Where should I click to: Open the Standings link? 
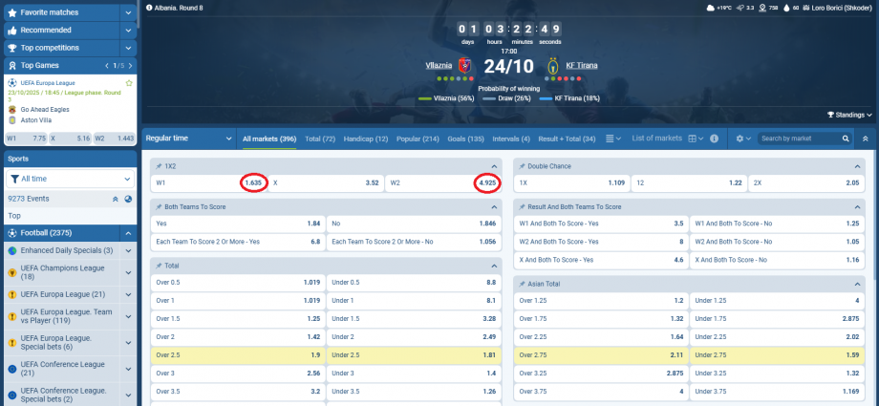849,115
